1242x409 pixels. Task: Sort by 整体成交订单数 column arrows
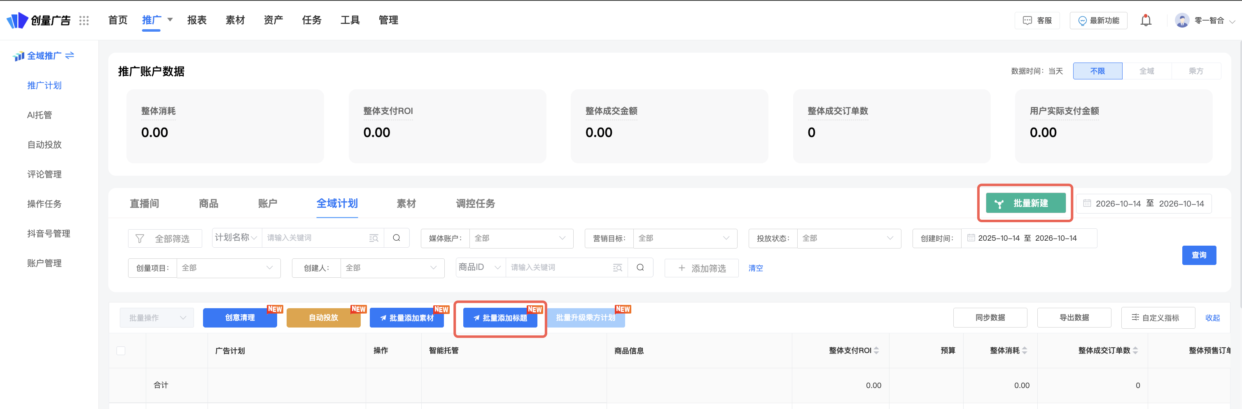click(1135, 351)
